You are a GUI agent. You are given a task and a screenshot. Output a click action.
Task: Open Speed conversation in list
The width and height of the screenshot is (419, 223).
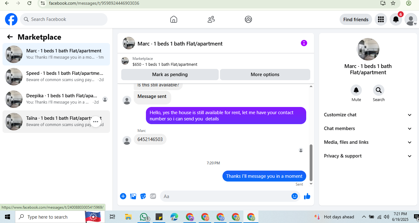[x=56, y=77]
